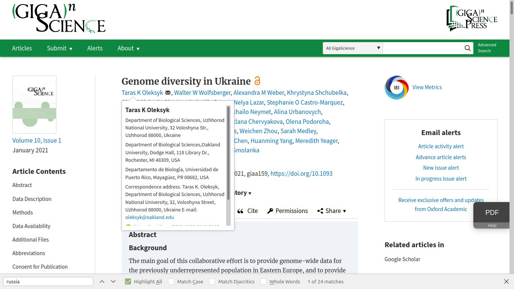Image resolution: width=514 pixels, height=289 pixels.
Task: Open New issue alert
Action: tap(441, 168)
